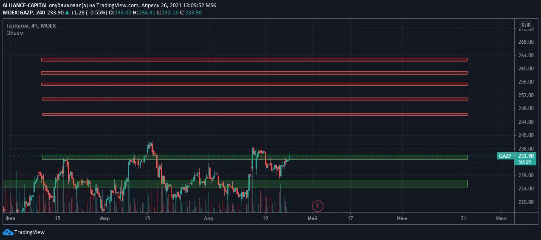Click the 'Апр' date label on the time axis
Screen dimensions: 541x240
[208, 219]
